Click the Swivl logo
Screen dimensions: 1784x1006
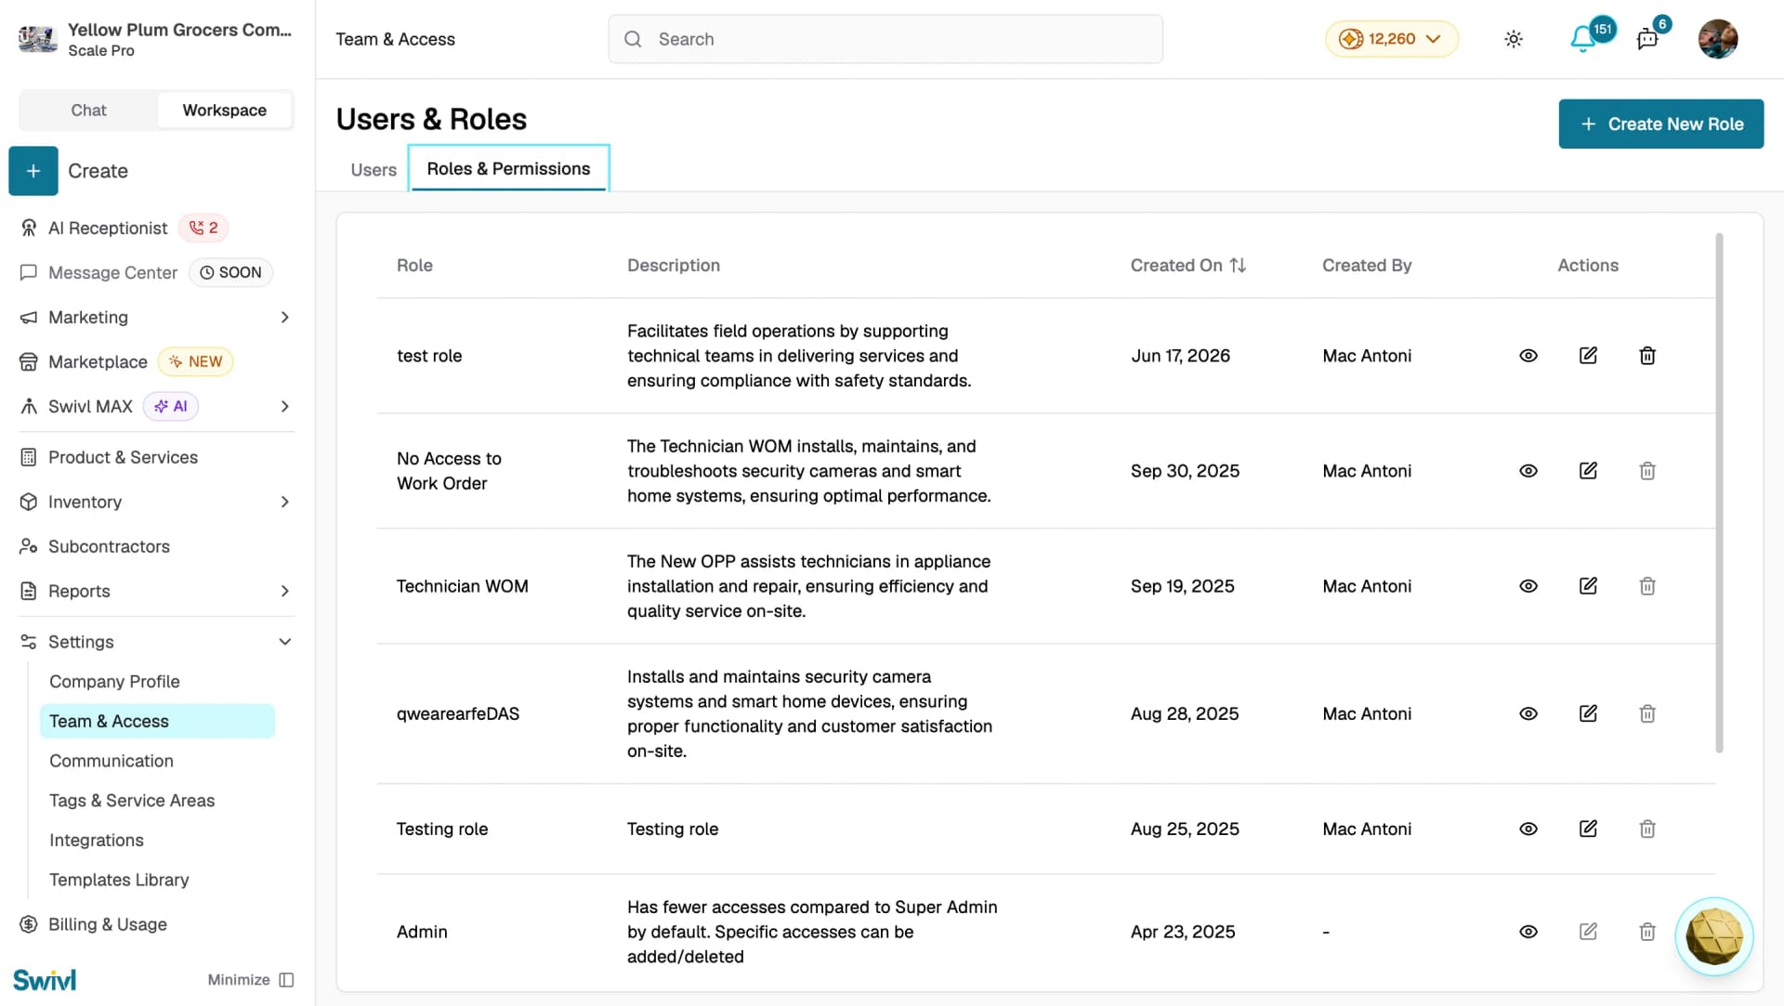45,980
